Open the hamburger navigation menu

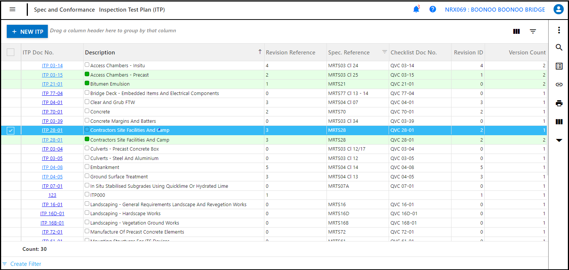(x=12, y=10)
